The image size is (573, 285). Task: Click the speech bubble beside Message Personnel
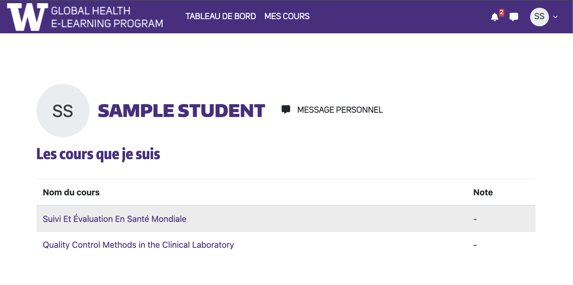pos(286,110)
